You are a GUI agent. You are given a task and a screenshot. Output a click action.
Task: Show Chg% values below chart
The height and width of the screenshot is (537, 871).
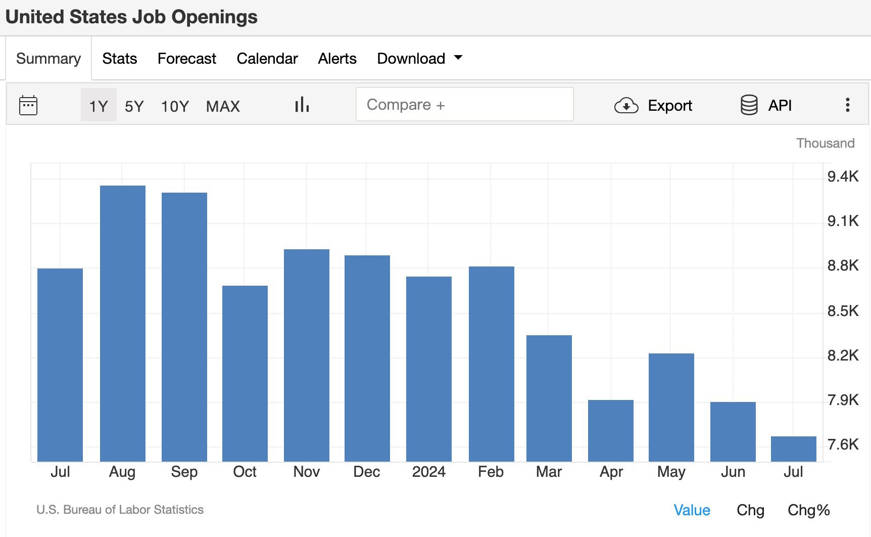(808, 510)
